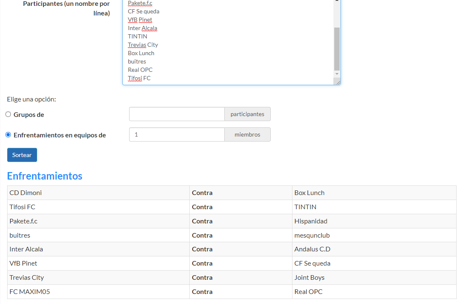Click the scroll down arrow in participants box
460x304 pixels.
click(337, 74)
